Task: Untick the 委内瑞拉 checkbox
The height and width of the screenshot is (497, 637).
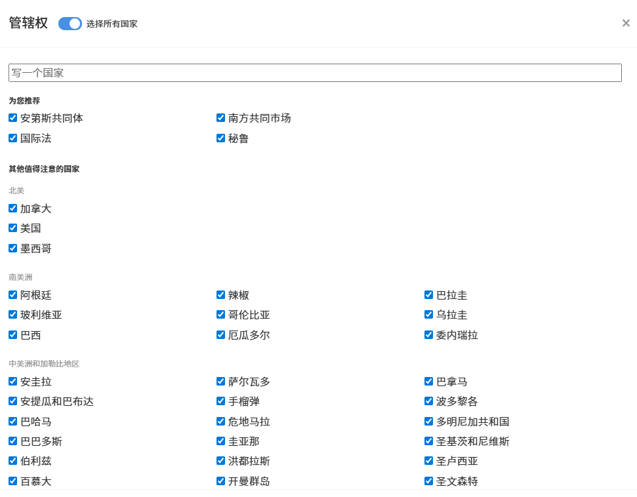Action: point(429,335)
